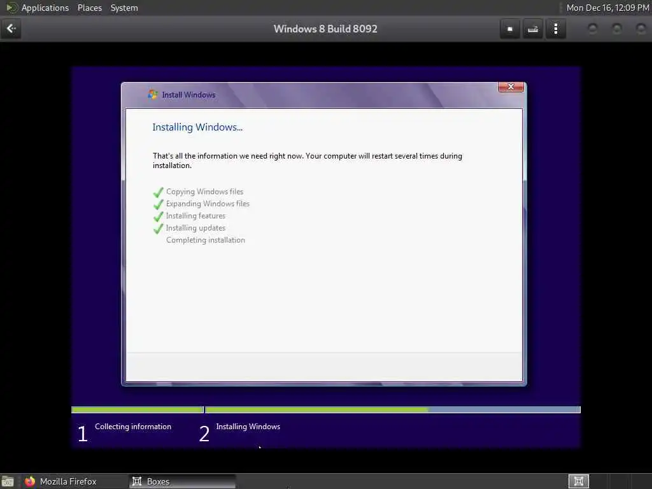Screen dimensions: 652x489
Task: Open the System menu
Action: [124, 8]
